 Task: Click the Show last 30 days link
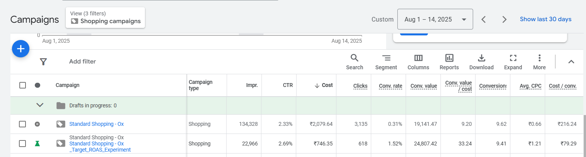(x=545, y=19)
